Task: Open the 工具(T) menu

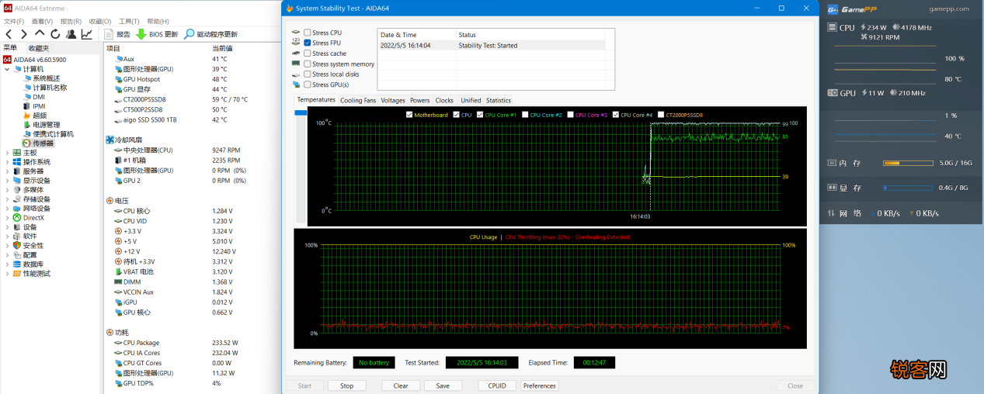Action: click(x=128, y=22)
